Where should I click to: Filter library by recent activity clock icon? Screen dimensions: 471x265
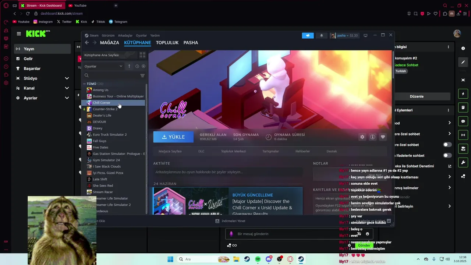pyautogui.click(x=137, y=66)
